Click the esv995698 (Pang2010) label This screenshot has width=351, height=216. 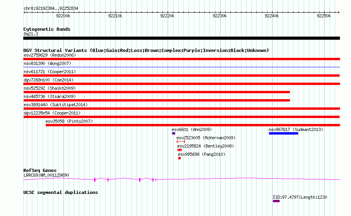(202, 154)
